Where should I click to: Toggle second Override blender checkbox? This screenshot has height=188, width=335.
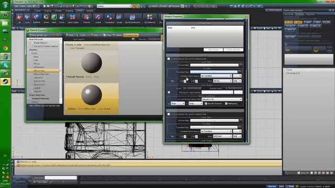169,114
